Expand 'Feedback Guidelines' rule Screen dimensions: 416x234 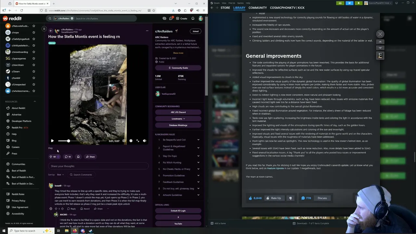[198, 182]
